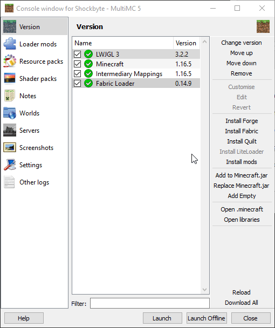
Task: Select the Resource packs paint bucket icon
Action: (10, 61)
